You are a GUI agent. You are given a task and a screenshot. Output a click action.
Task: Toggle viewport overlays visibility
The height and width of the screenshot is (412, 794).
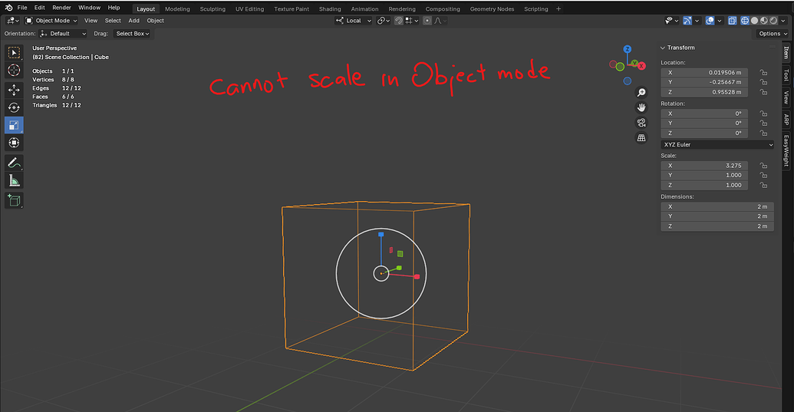(710, 21)
